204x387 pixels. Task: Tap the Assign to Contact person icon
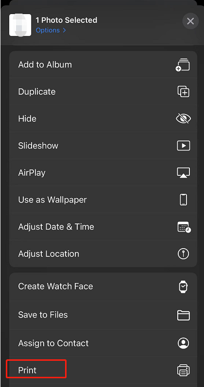pyautogui.click(x=183, y=343)
